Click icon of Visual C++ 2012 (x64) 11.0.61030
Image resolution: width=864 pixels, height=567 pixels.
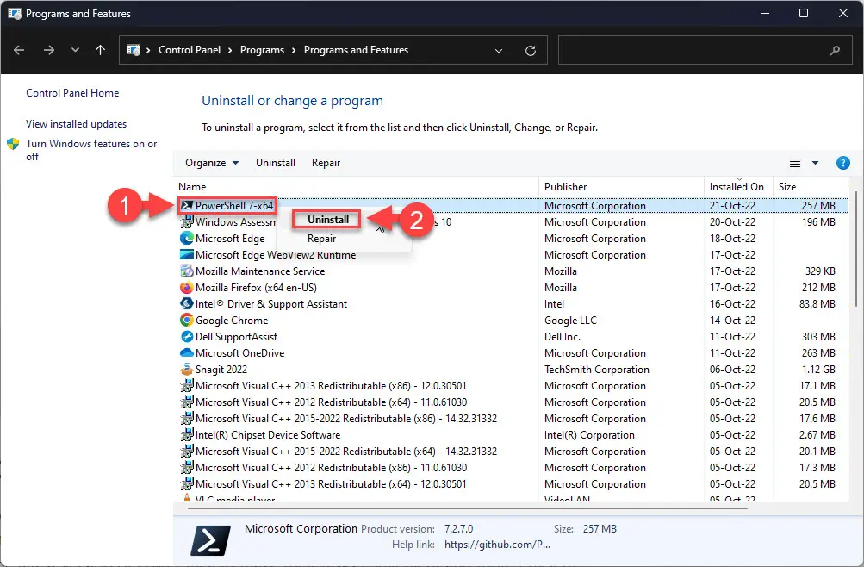pos(187,402)
